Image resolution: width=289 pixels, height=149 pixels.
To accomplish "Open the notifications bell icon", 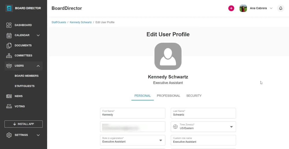I will pos(281,8).
